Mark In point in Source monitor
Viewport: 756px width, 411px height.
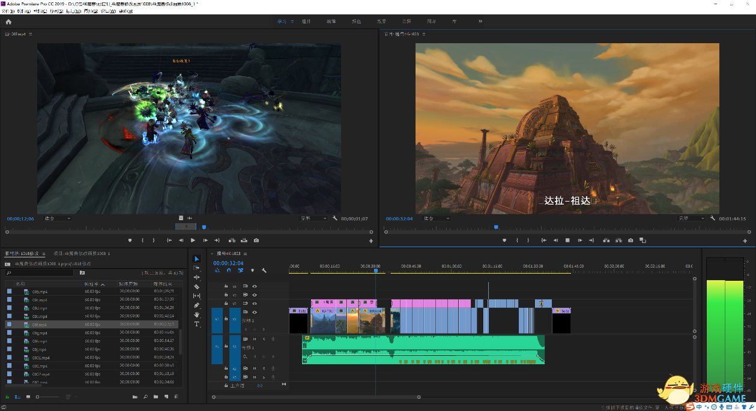[142, 240]
